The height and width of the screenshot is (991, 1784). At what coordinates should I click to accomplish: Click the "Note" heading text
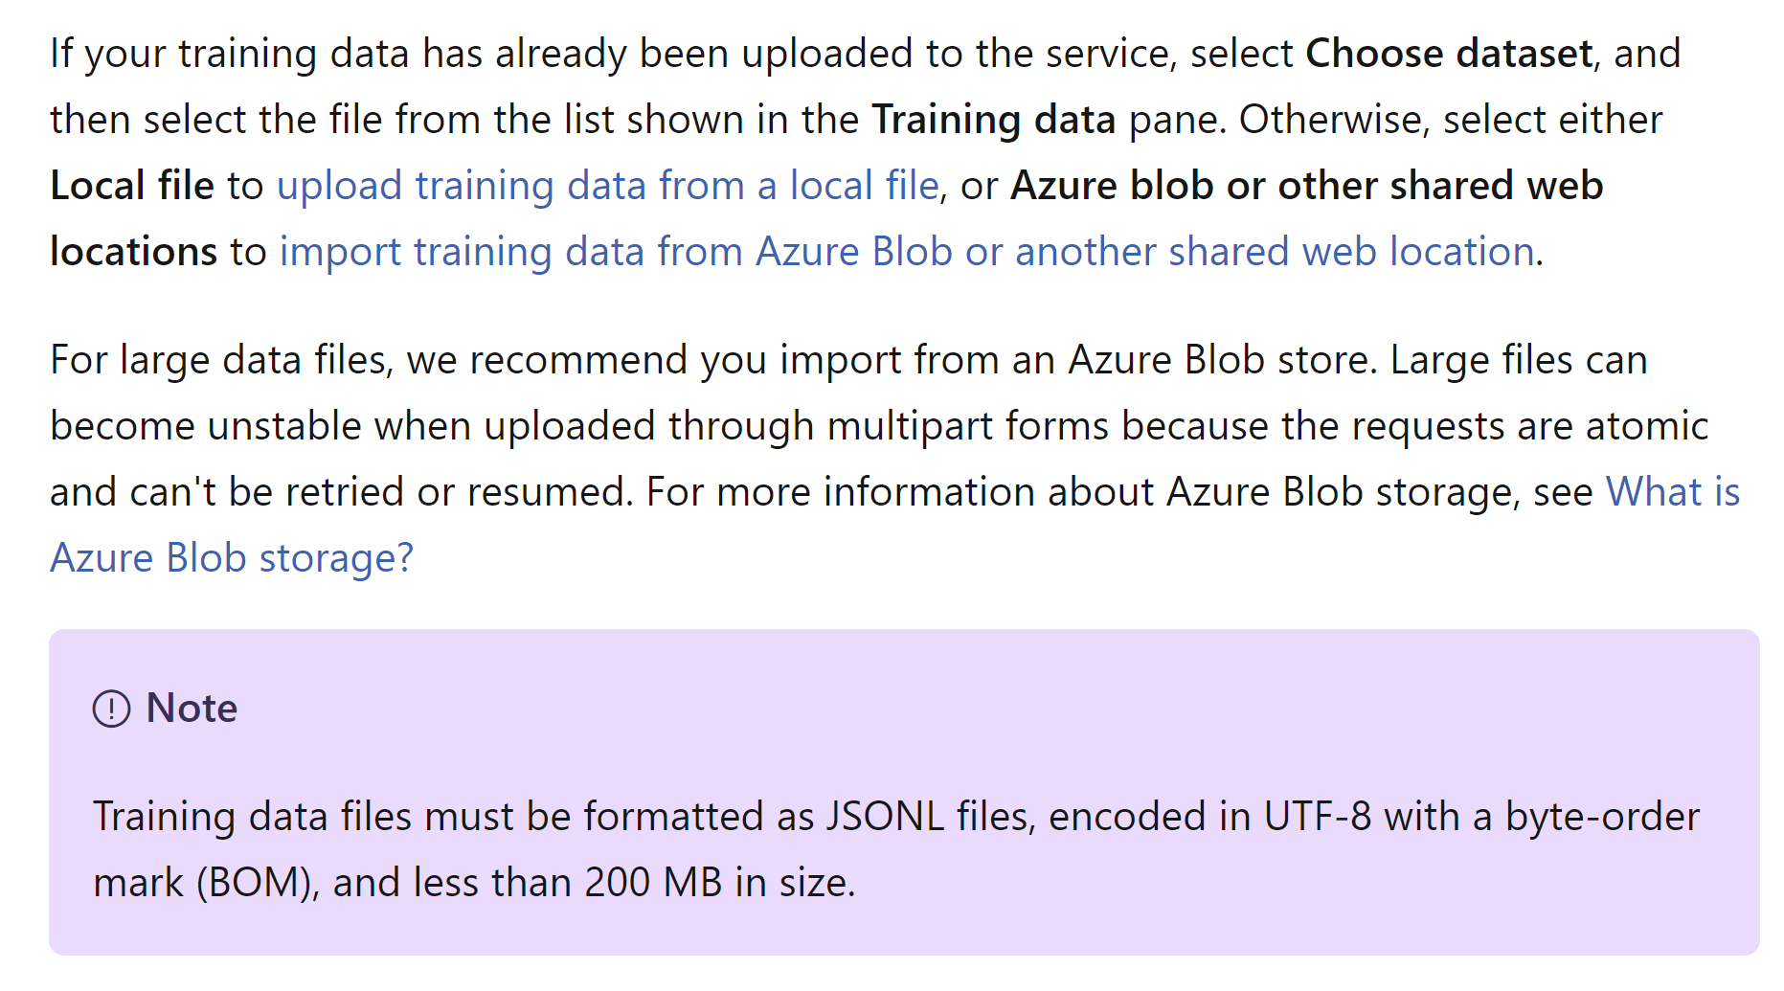[x=192, y=709]
